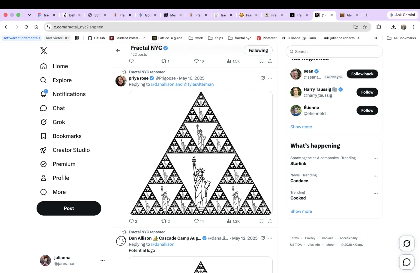Viewport: 420px width, 273px height.
Task: Open Chrome three-dot menu
Action: click(x=413, y=27)
